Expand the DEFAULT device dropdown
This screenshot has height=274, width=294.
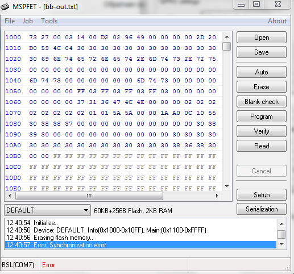point(86,210)
